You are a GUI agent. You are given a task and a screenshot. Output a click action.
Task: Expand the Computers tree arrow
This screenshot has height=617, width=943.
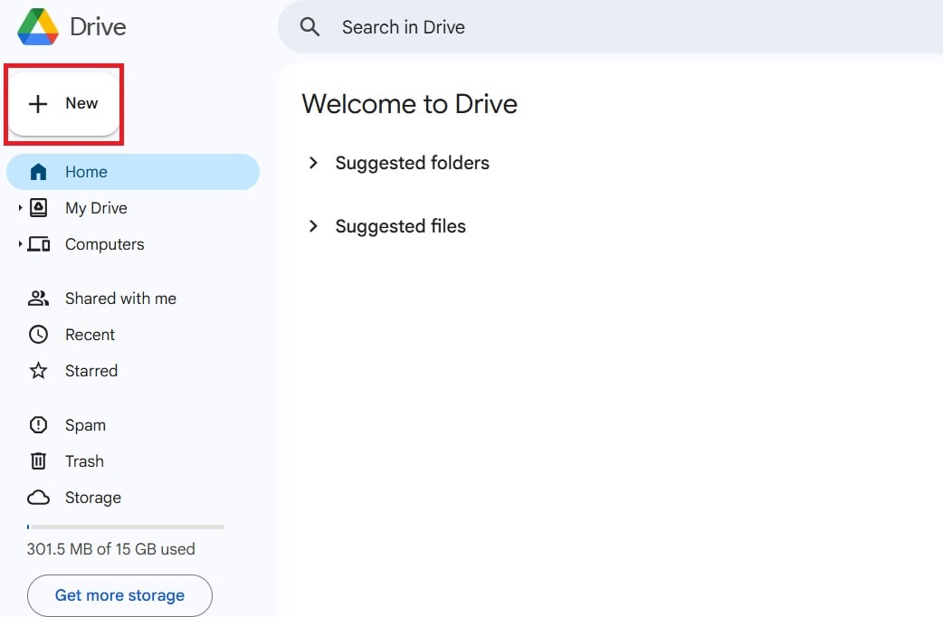[20, 244]
